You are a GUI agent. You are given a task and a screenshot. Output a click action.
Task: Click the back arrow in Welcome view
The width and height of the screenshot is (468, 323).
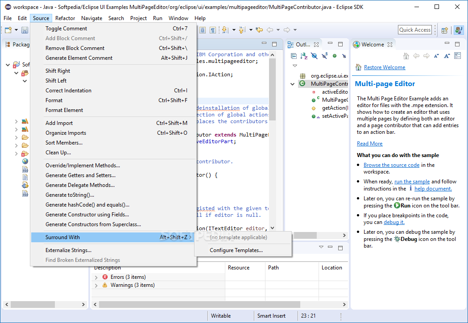click(416, 56)
